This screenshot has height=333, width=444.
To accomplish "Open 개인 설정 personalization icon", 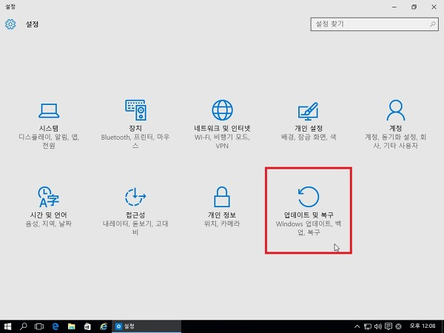I will click(x=309, y=111).
